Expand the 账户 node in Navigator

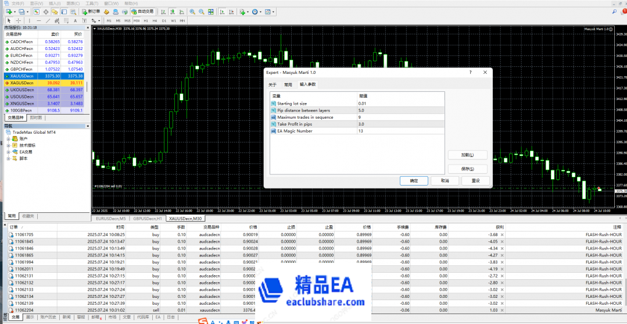tap(8, 138)
